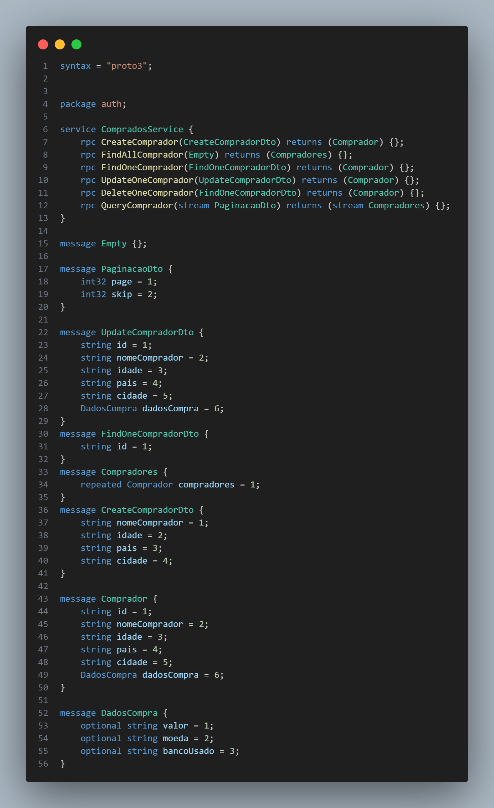The height and width of the screenshot is (808, 494).
Task: Click the red close dot
Action: (43, 44)
